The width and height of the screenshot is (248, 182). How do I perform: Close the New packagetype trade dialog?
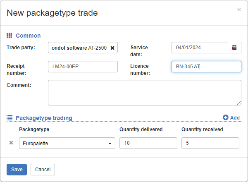tap(239, 10)
